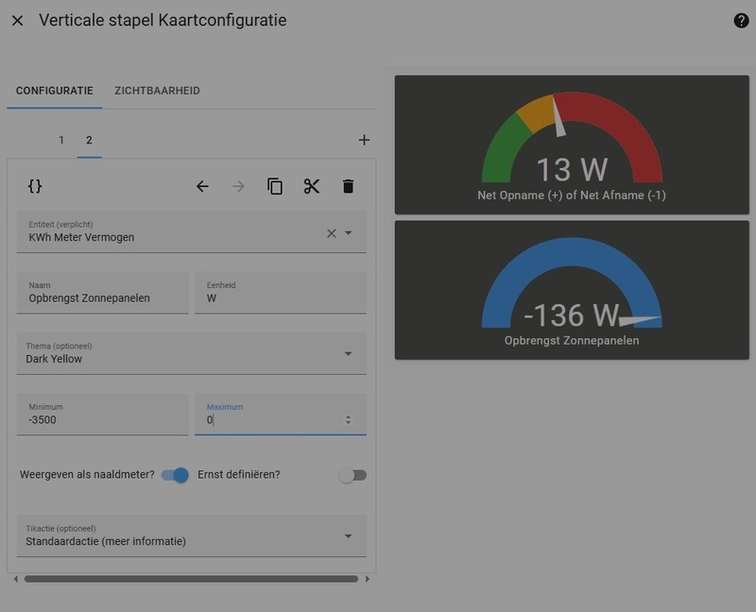Screen dimensions: 756x612
Task: Click the Net Opname gauge preview card
Action: (x=572, y=144)
